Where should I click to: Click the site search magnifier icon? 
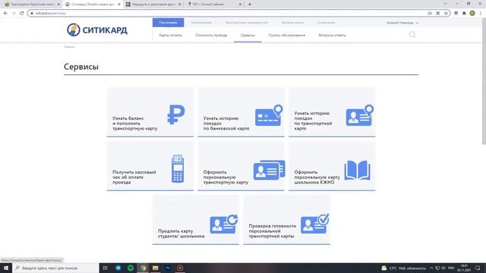click(x=412, y=35)
